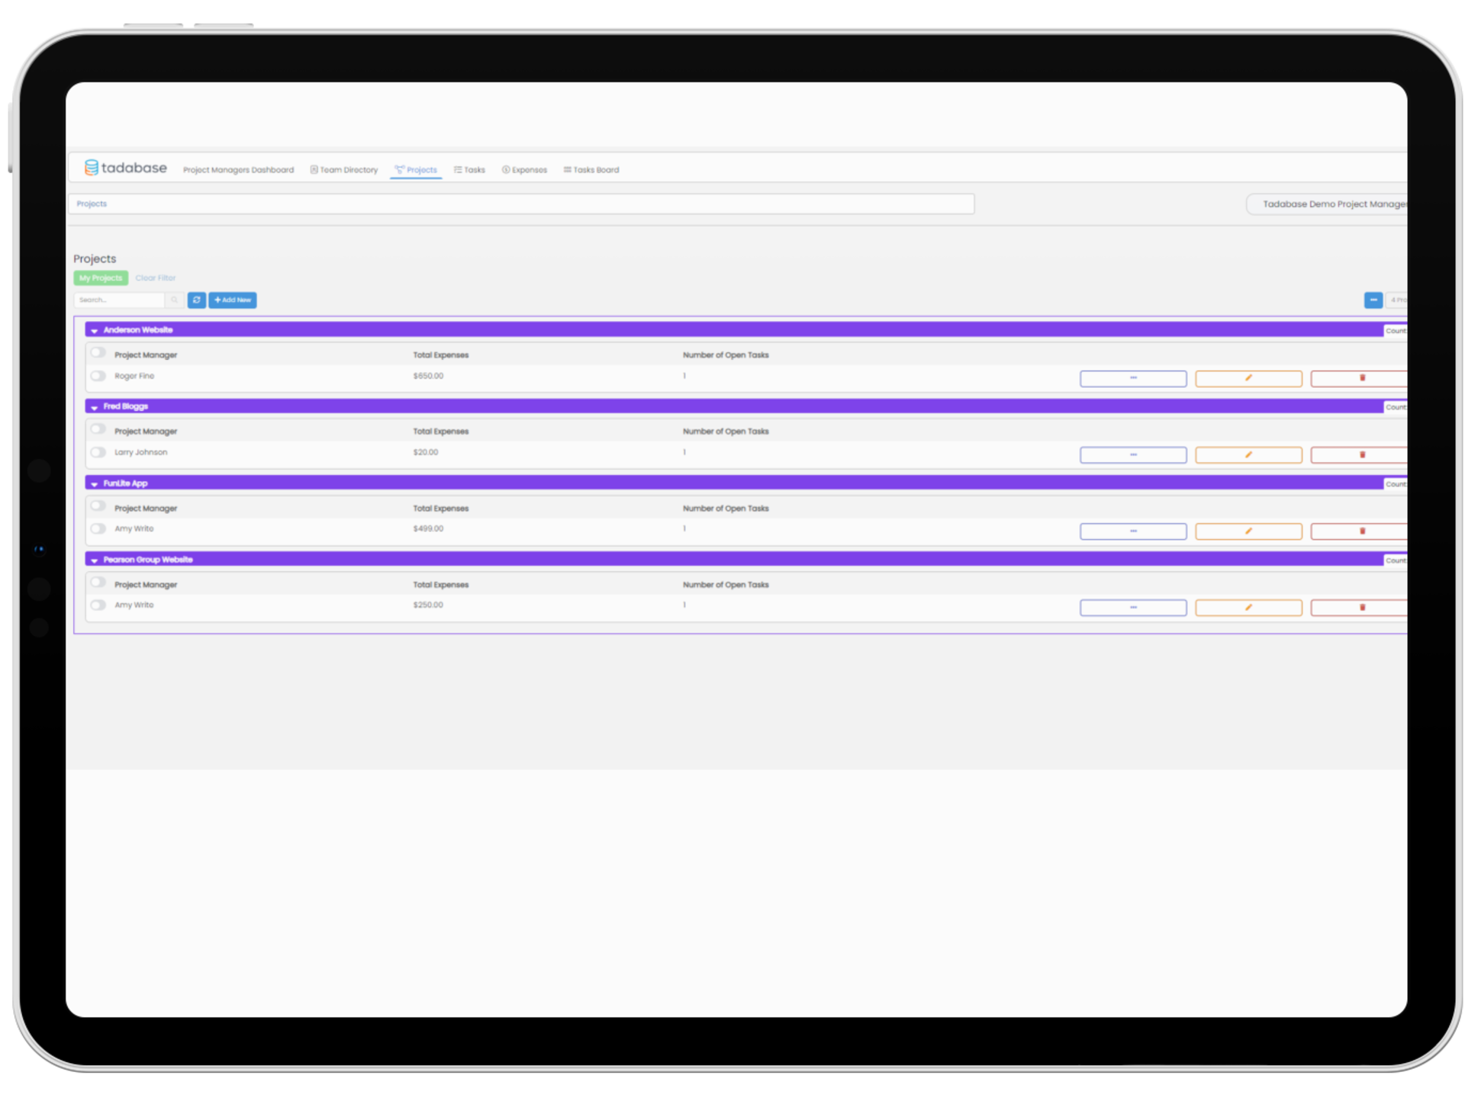
Task: Open Project Managers Dashboard tab
Action: (x=238, y=170)
